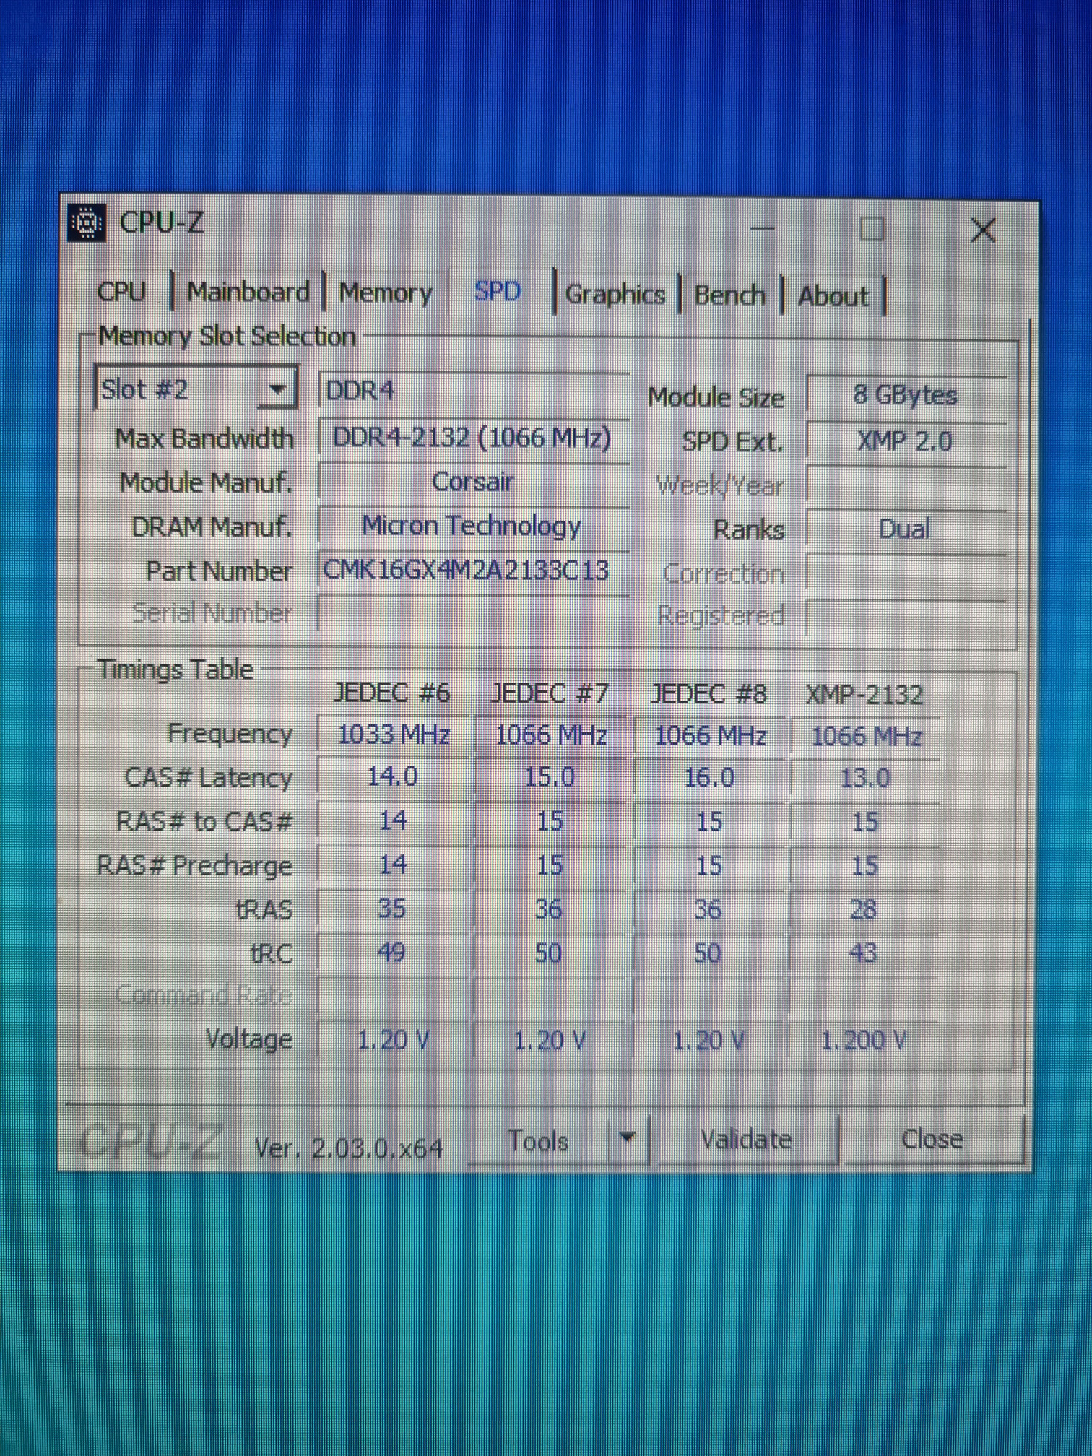Click the XMP-2132 tRC value 43

864,953
